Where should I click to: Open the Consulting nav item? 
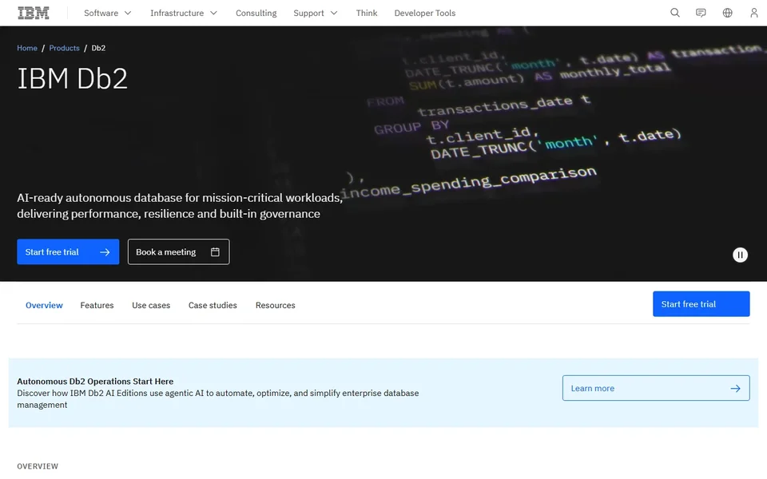click(x=256, y=14)
